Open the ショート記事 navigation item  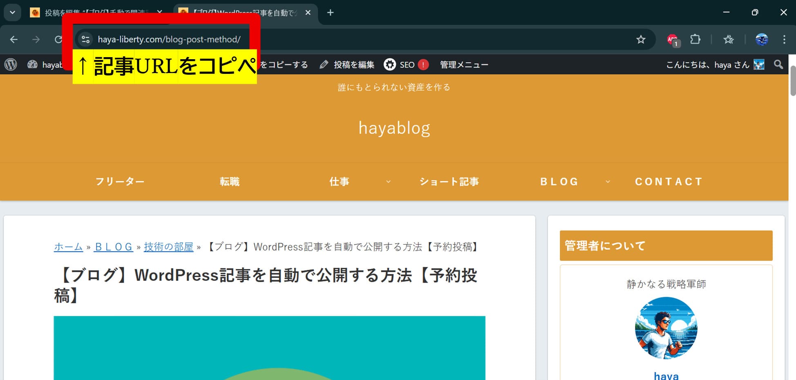pyautogui.click(x=449, y=182)
